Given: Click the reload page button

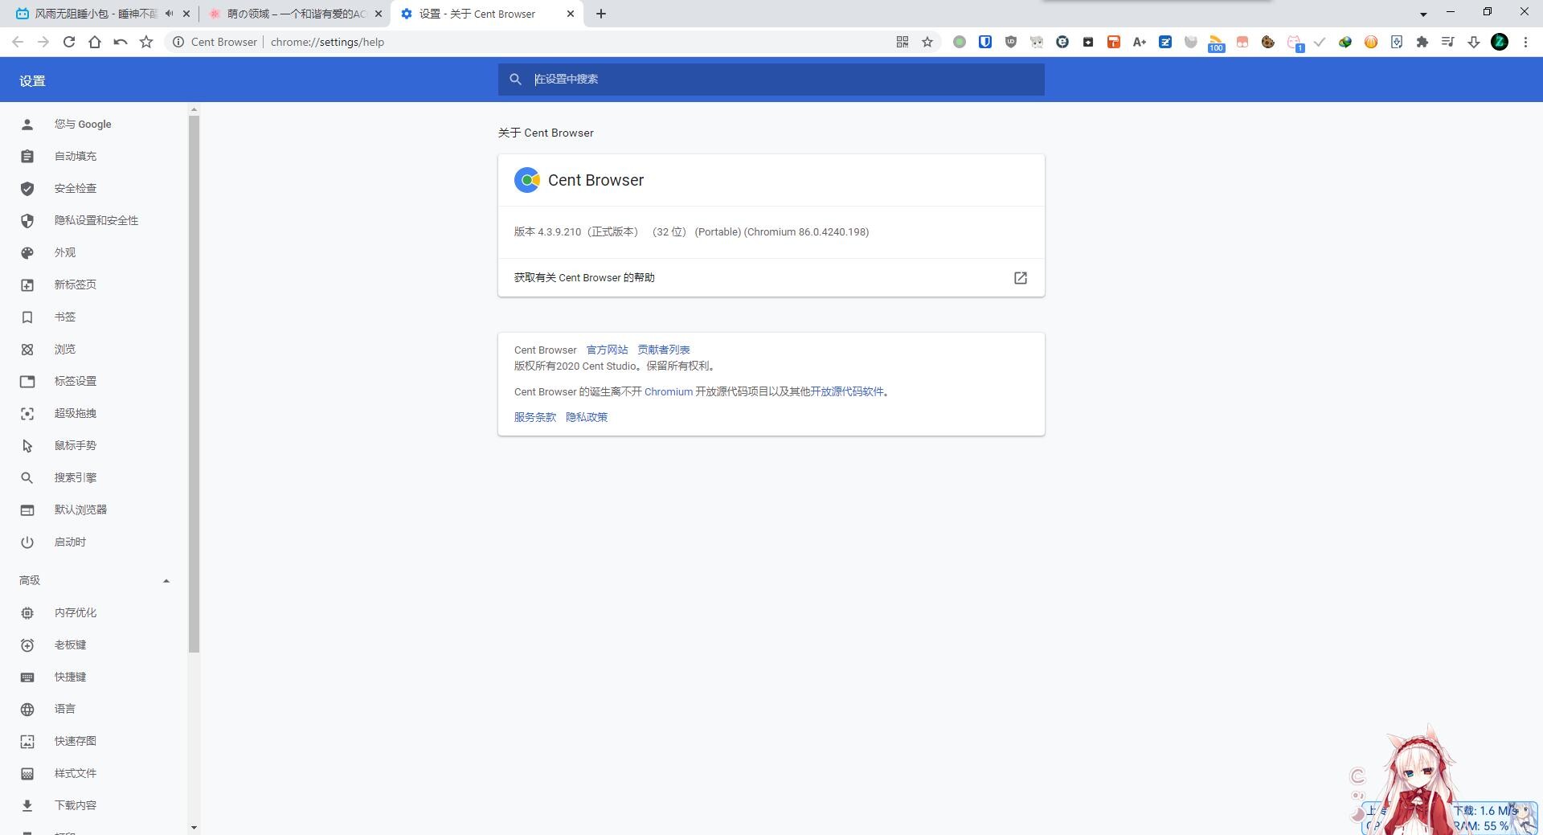Looking at the screenshot, I should pyautogui.click(x=69, y=42).
